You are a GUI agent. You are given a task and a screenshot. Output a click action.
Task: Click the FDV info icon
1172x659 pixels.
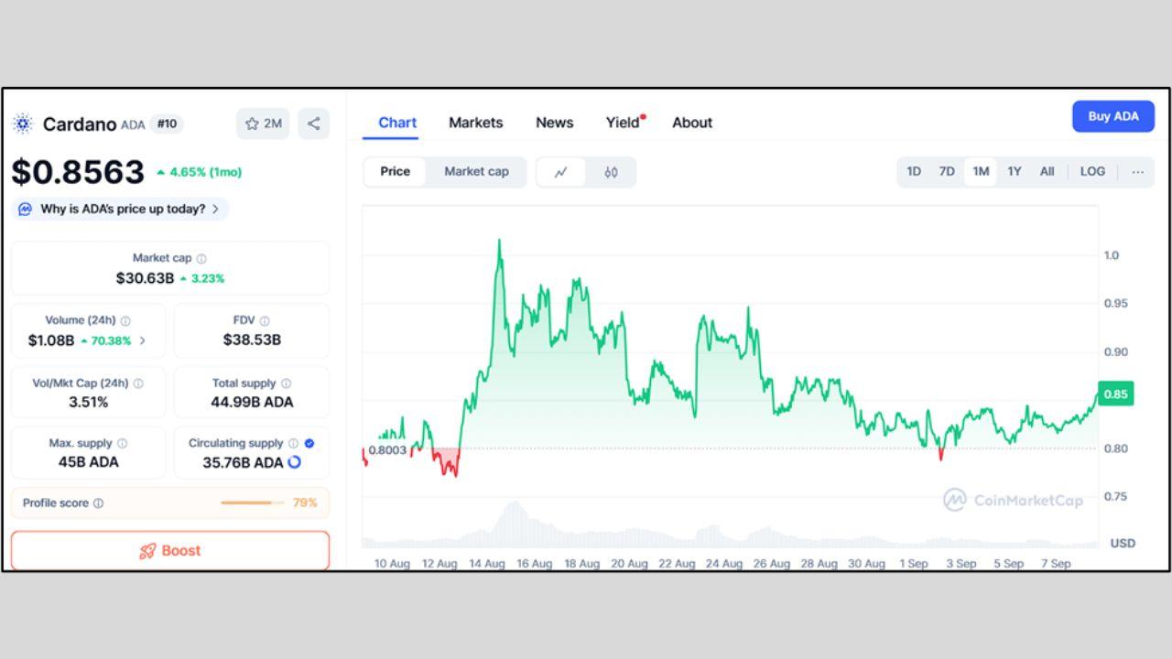click(265, 321)
